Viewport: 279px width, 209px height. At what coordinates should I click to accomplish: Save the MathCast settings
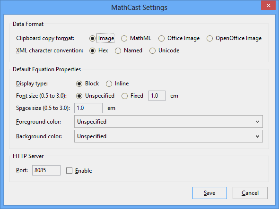[209, 193]
